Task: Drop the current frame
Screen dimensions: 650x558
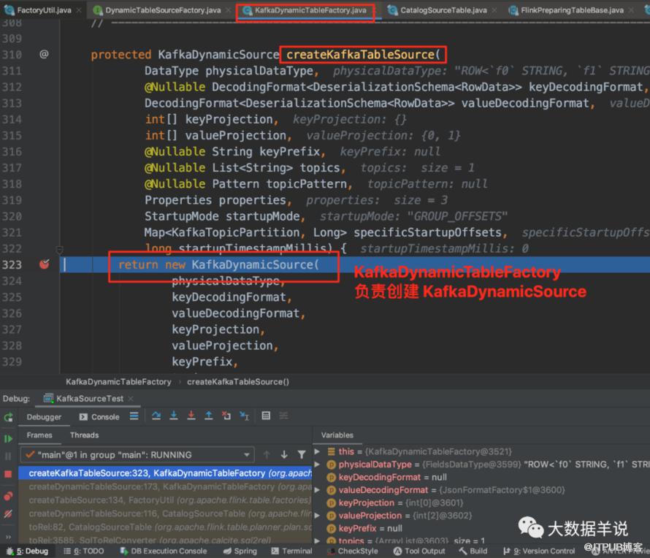Action: [x=226, y=416]
